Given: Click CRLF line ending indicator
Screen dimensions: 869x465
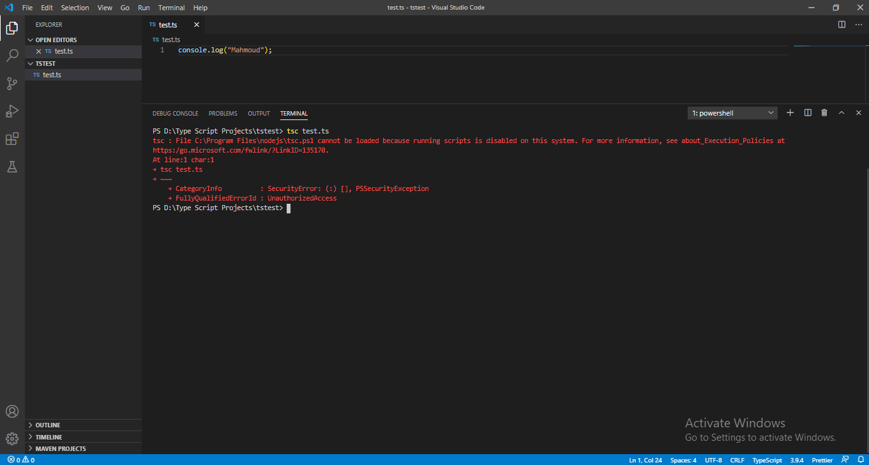Looking at the screenshot, I should (737, 460).
